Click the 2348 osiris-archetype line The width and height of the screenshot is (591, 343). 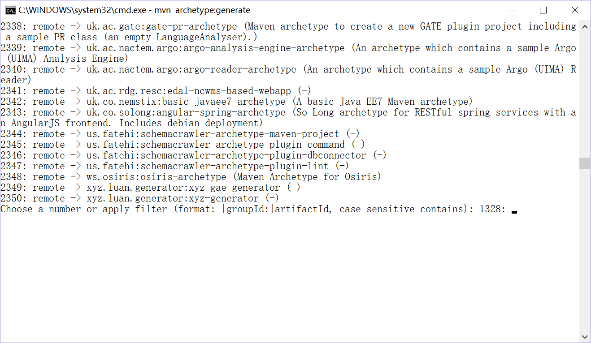[x=191, y=177]
